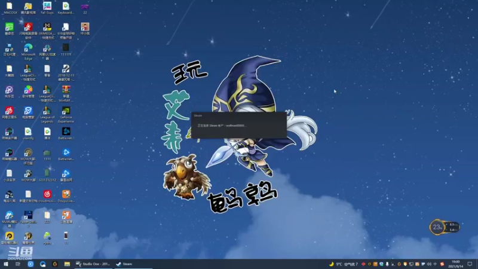The width and height of the screenshot is (478, 269).
Task: Launch NetEase Cloud Music red shortcut
Action: pyautogui.click(x=10, y=112)
